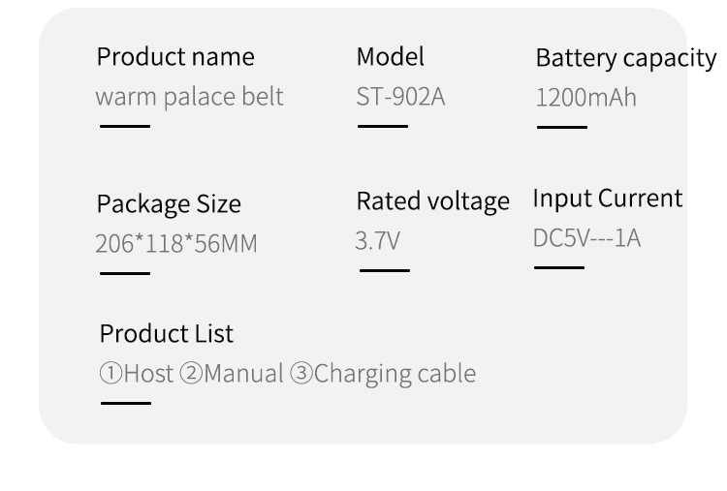Select the model number ST-902A

tap(401, 98)
